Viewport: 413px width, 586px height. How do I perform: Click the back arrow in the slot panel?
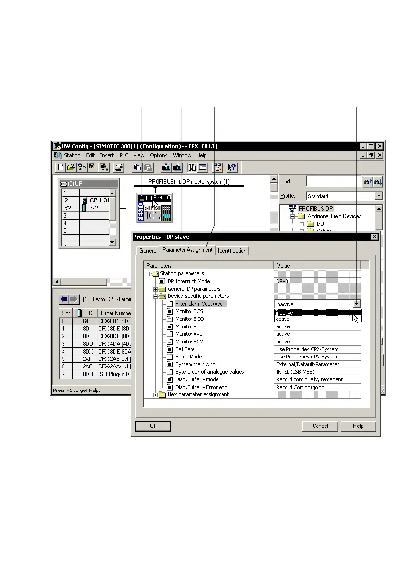(64, 299)
